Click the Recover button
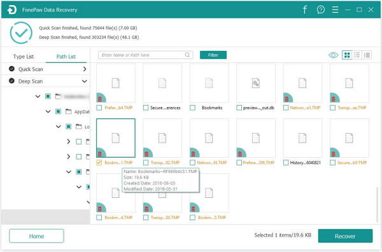The image size is (382, 252). (345, 236)
